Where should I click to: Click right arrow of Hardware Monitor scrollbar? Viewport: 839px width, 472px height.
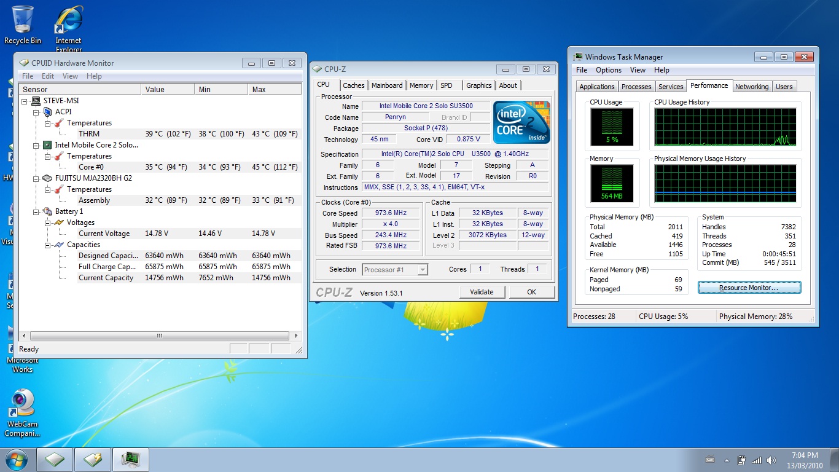click(x=297, y=336)
